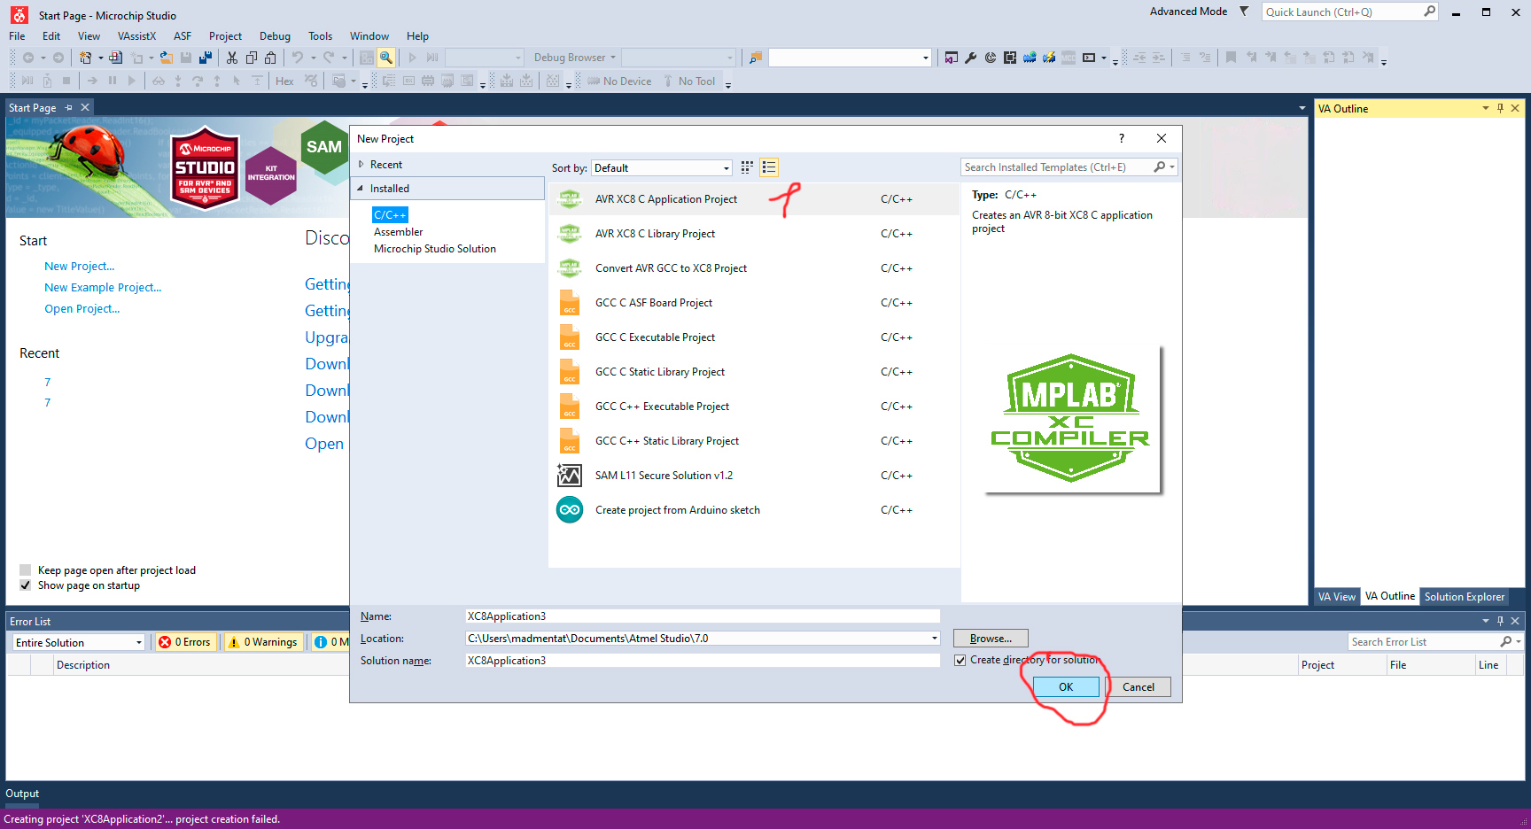The image size is (1531, 829).
Task: Expand the Recent templates node
Action: tap(361, 165)
